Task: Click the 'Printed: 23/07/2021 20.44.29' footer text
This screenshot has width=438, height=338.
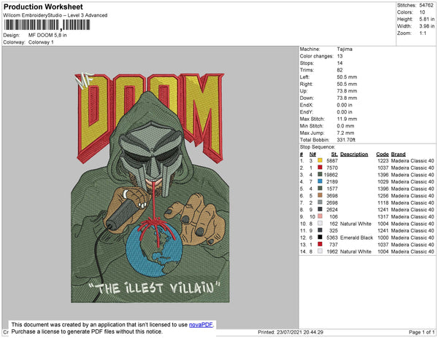Action: click(x=291, y=332)
